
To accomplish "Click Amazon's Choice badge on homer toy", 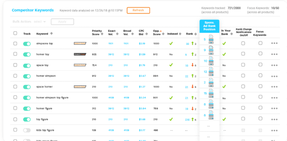I will pyautogui.click(x=80, y=54).
